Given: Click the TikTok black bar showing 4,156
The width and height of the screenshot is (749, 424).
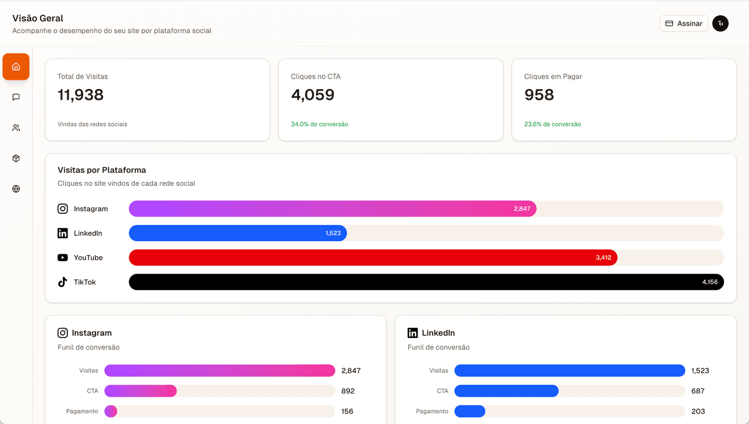Looking at the screenshot, I should point(426,282).
